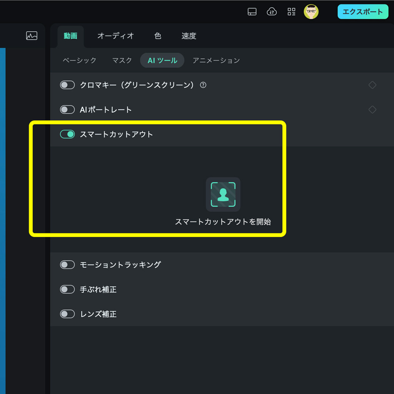Open the histogram scope icon
The width and height of the screenshot is (394, 394).
click(32, 35)
